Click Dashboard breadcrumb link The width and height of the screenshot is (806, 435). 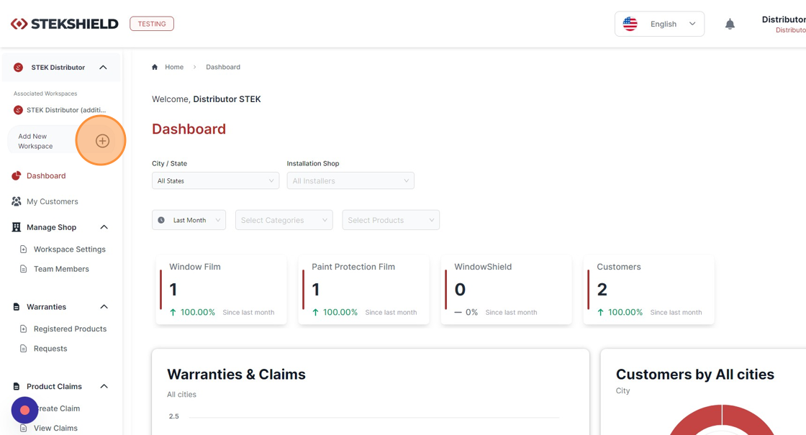pos(223,67)
